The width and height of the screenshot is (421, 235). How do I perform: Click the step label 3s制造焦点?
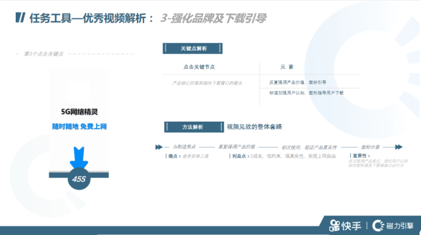[x=184, y=147]
